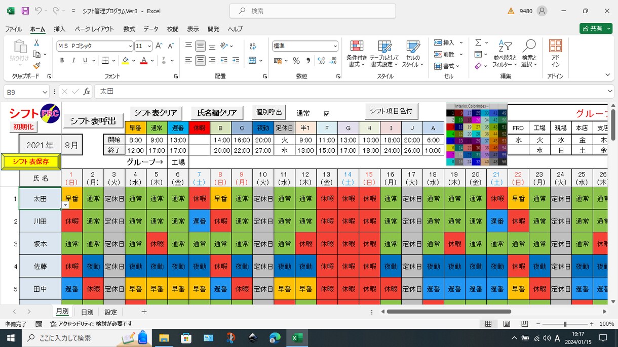Align text to the right

(x=212, y=61)
